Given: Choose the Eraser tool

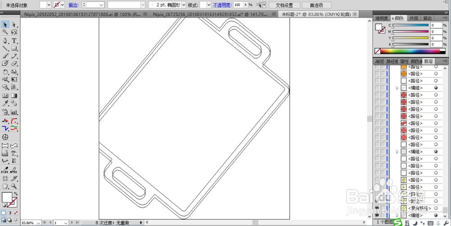Looking at the screenshot, I should click(14, 63).
